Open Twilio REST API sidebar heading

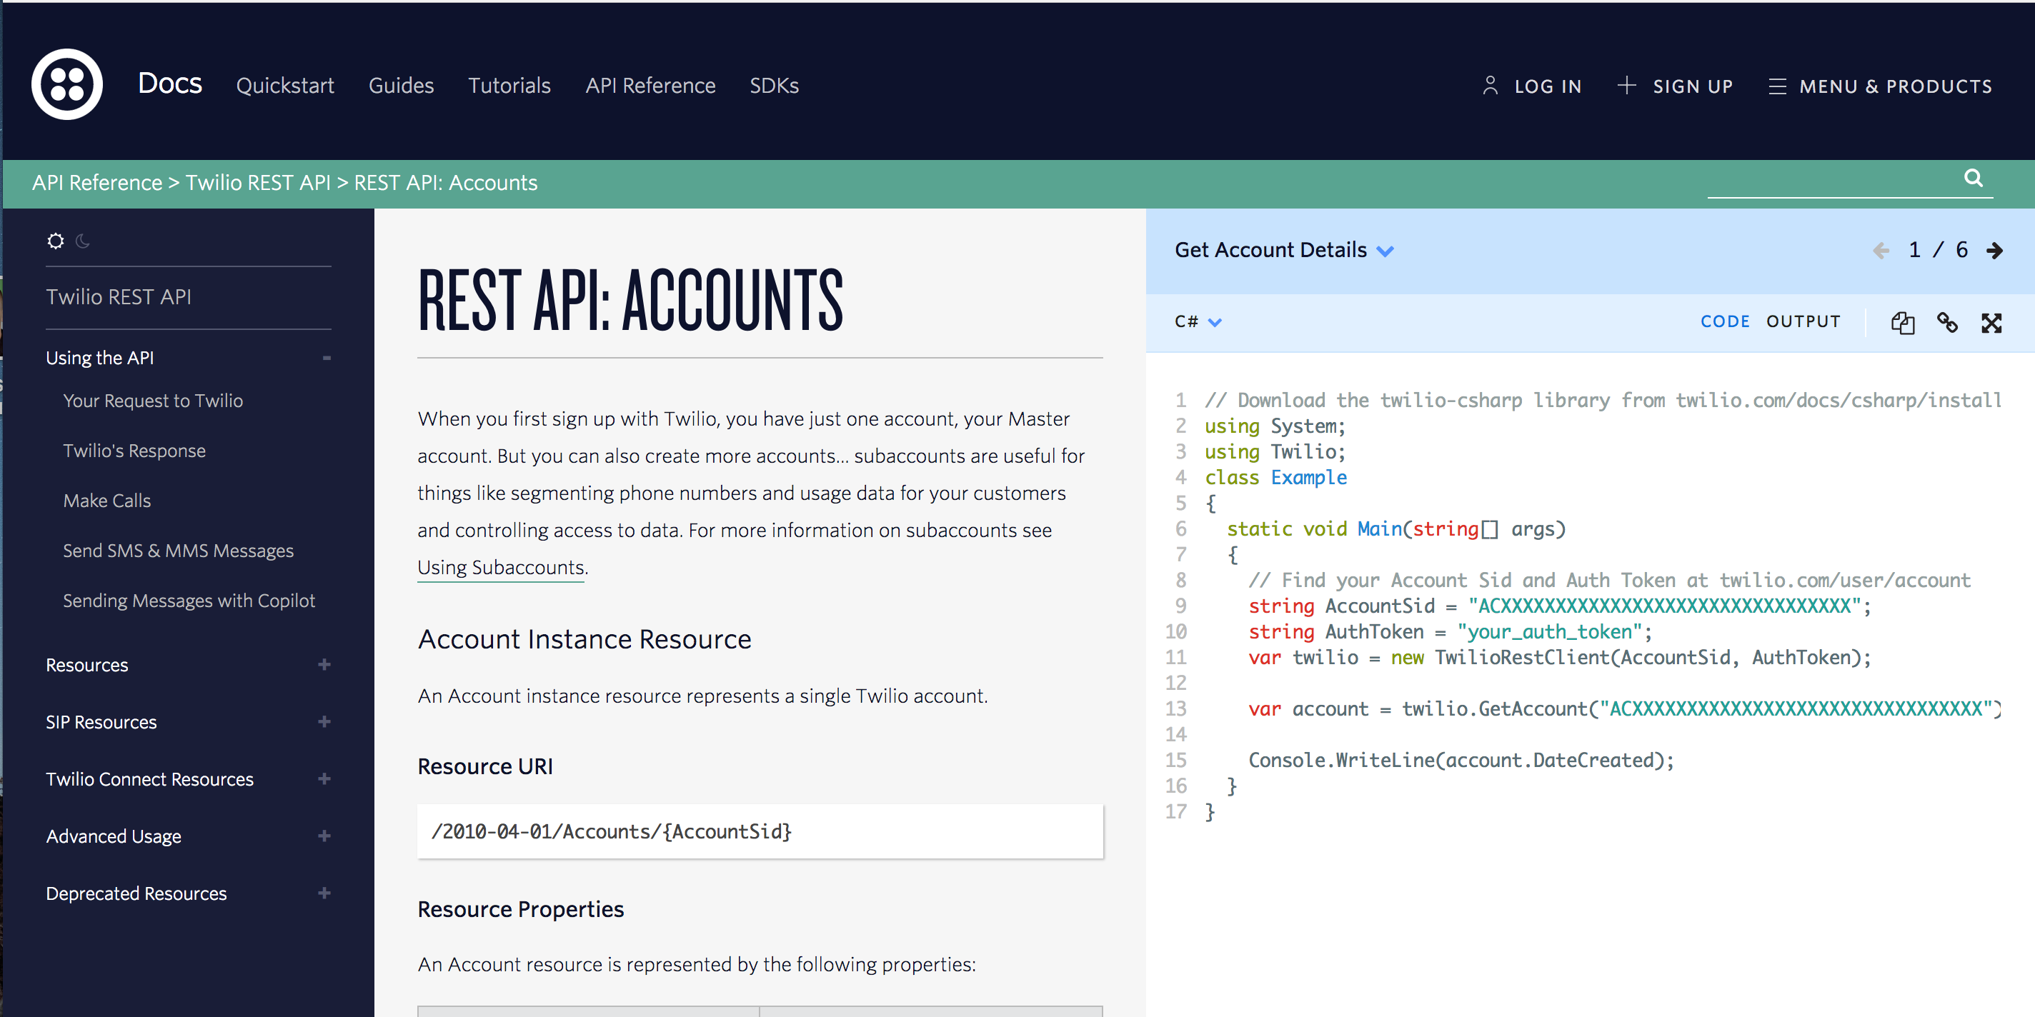pos(119,297)
